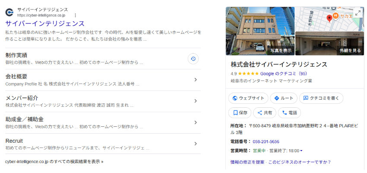Click the red location pin on the map

click(329, 18)
